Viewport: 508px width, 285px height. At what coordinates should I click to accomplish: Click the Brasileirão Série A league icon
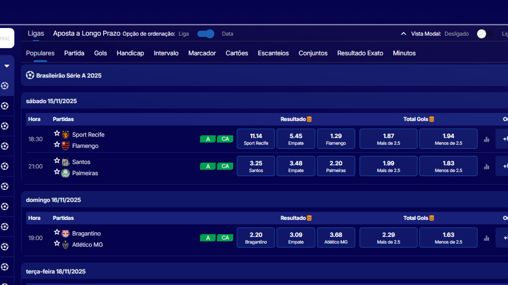pyautogui.click(x=30, y=75)
